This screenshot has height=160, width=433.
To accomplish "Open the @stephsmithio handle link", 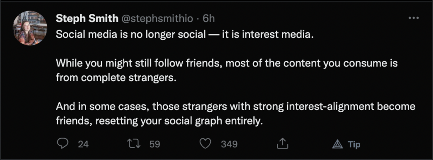I will [157, 19].
